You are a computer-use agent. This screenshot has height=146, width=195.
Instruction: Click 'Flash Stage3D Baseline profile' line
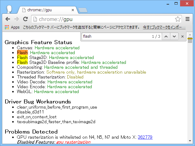pos(72,62)
